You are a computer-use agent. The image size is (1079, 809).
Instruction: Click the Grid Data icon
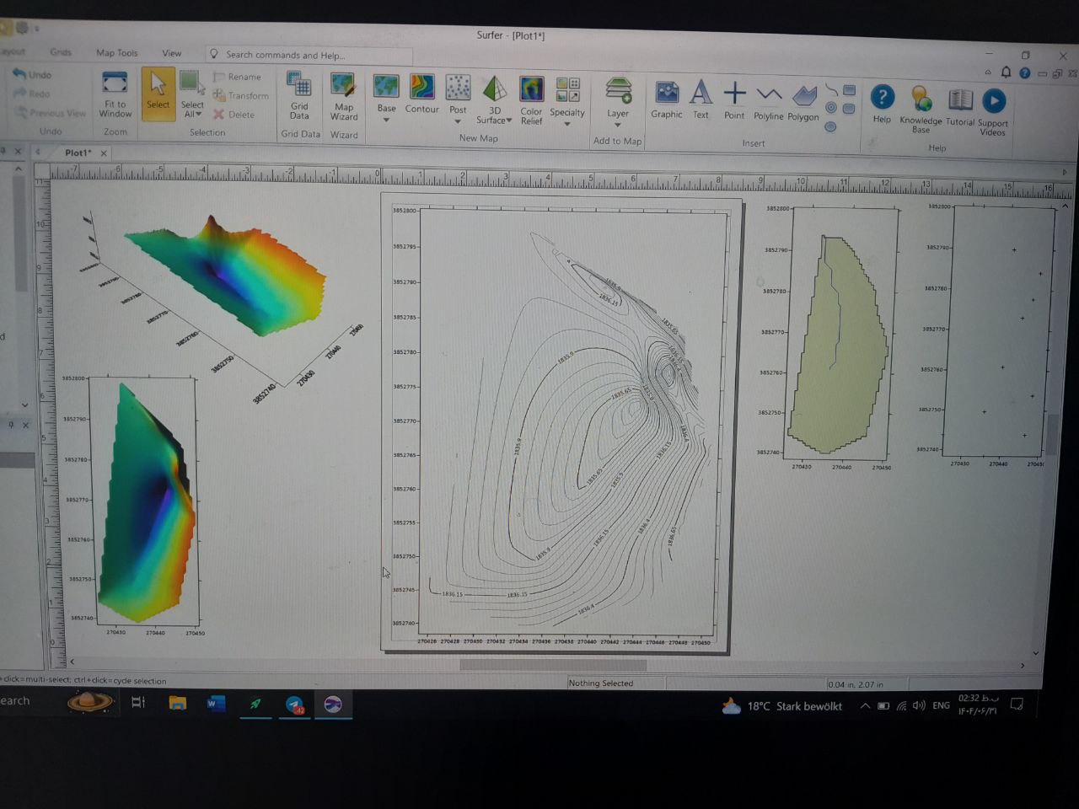(x=299, y=88)
